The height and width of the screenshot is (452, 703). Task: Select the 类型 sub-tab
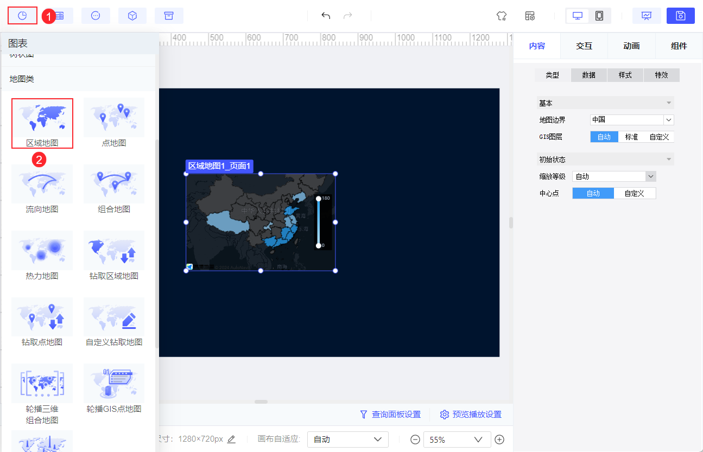553,75
